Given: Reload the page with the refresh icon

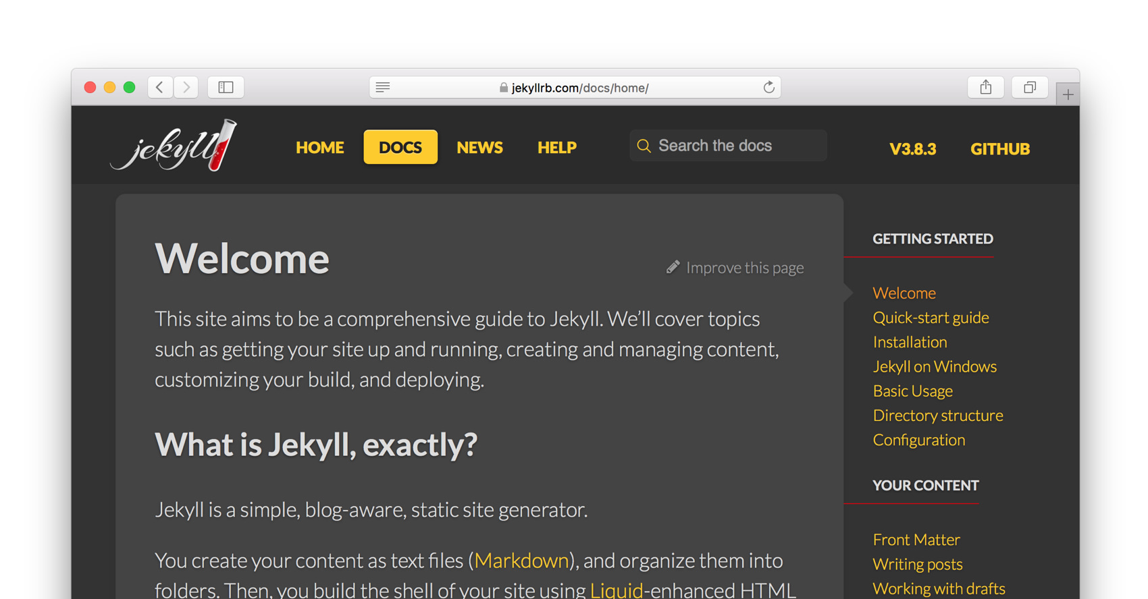Looking at the screenshot, I should pos(768,87).
